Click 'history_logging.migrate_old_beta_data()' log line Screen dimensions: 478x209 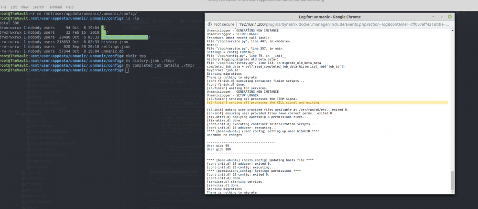coord(243,59)
